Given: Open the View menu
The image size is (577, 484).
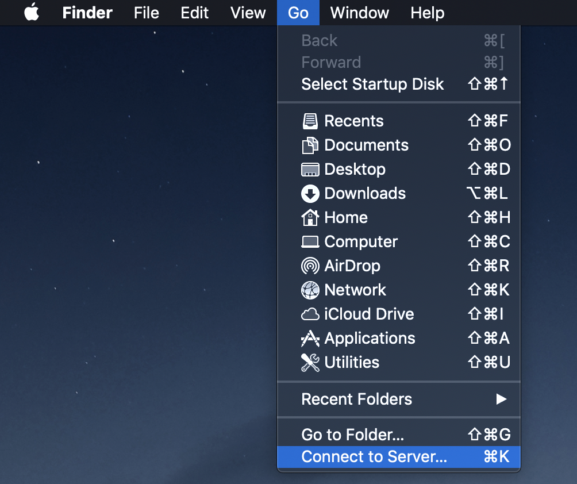Looking at the screenshot, I should [248, 13].
